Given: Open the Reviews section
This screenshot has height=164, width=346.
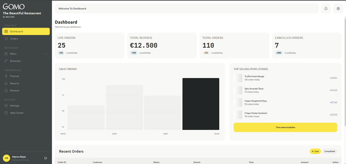Looking at the screenshot, I should pyautogui.click(x=26, y=91).
